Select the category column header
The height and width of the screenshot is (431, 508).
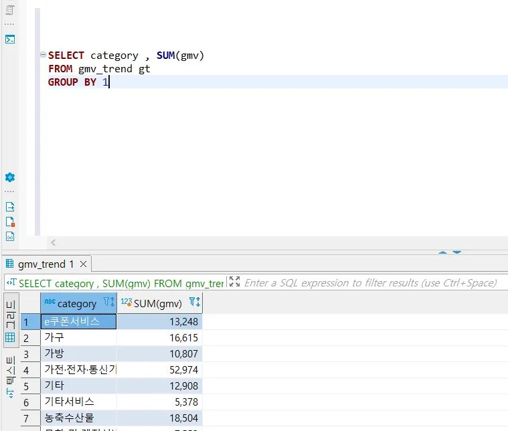click(77, 303)
